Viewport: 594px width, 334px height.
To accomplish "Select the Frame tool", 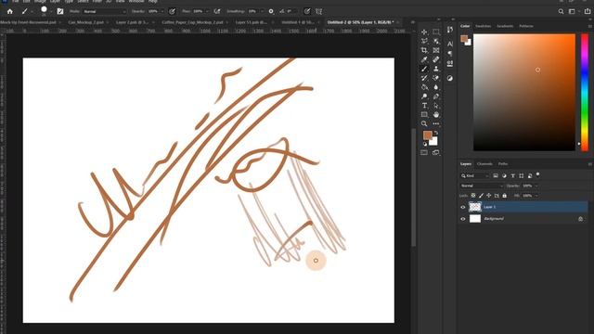I will 436,50.
